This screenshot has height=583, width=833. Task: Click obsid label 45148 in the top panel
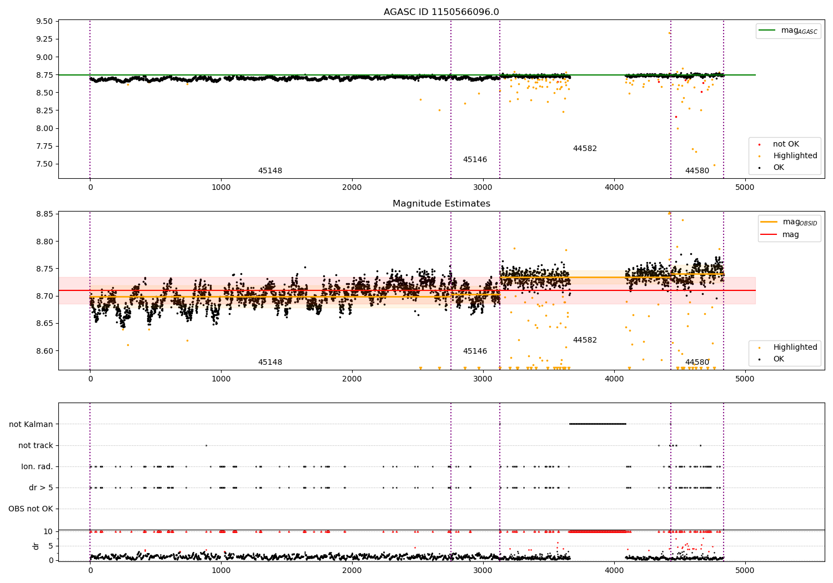tap(270, 171)
